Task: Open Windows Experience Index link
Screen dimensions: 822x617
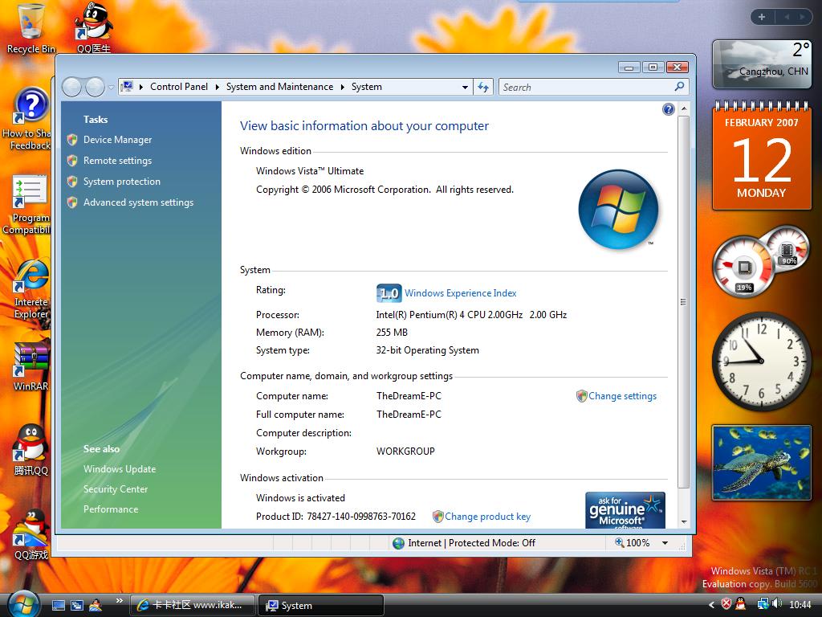Action: 460,293
